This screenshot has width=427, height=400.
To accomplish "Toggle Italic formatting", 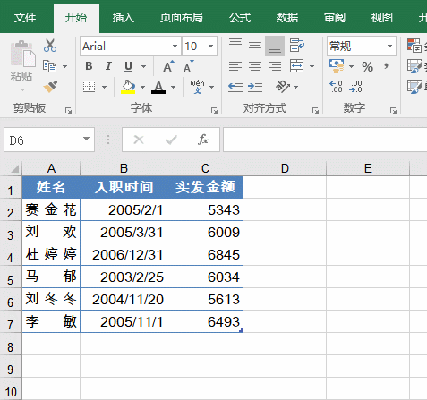I will [x=108, y=66].
